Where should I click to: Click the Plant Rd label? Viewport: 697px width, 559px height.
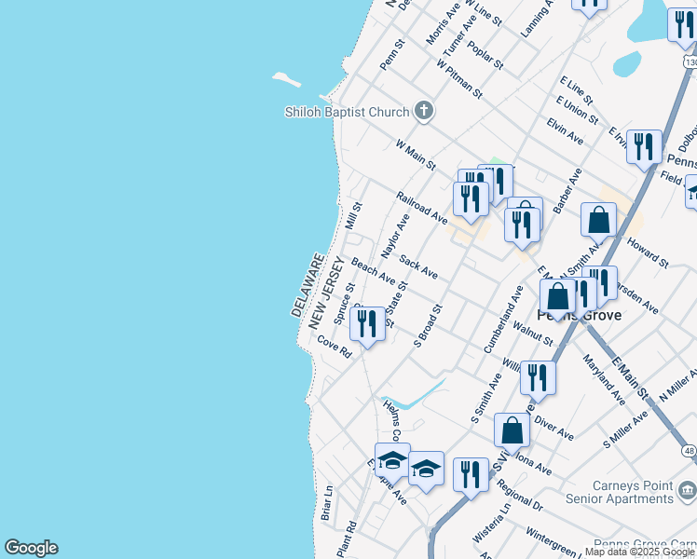click(x=347, y=539)
